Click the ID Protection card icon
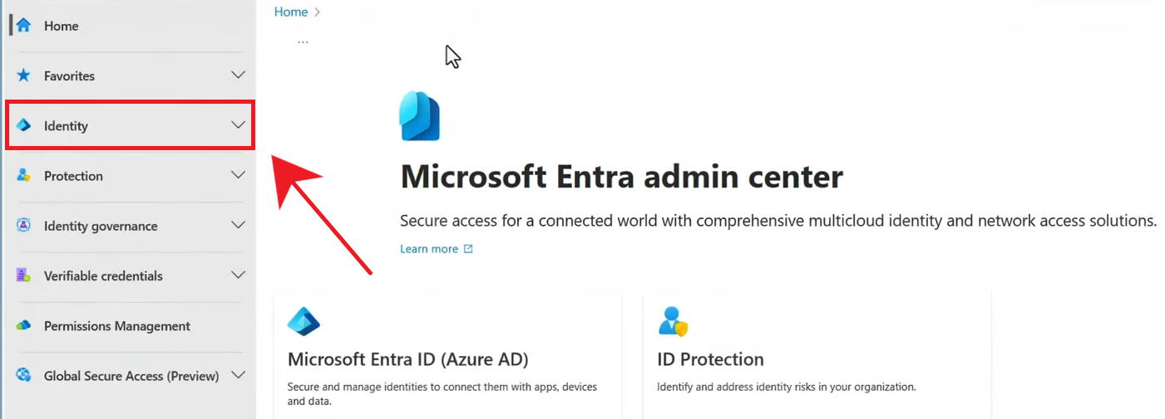This screenshot has width=1165, height=419. coord(673,321)
